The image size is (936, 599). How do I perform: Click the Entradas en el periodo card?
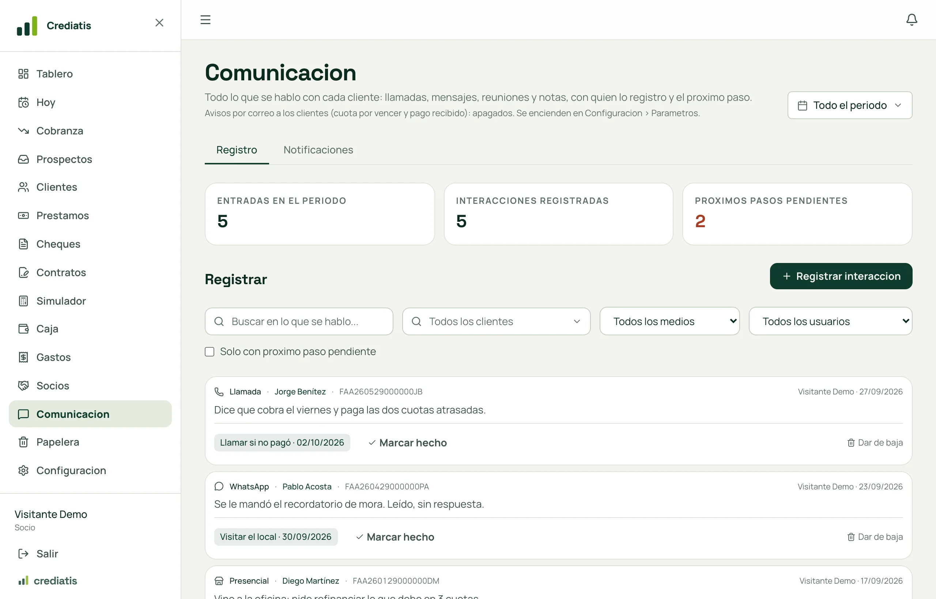point(320,214)
